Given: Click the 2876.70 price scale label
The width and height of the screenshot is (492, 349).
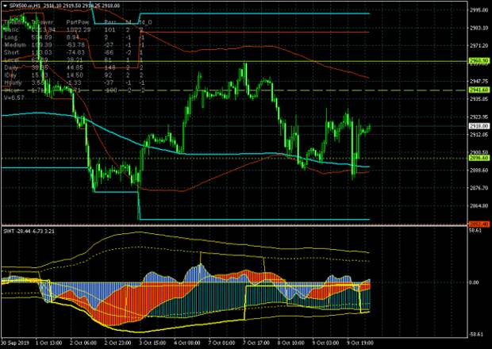Looking at the screenshot, I should [x=479, y=188].
